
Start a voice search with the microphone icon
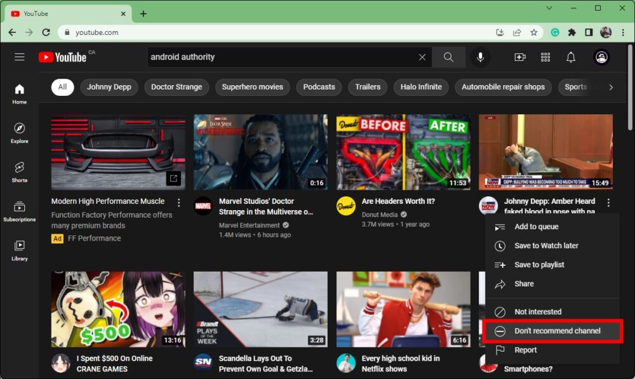tap(480, 57)
